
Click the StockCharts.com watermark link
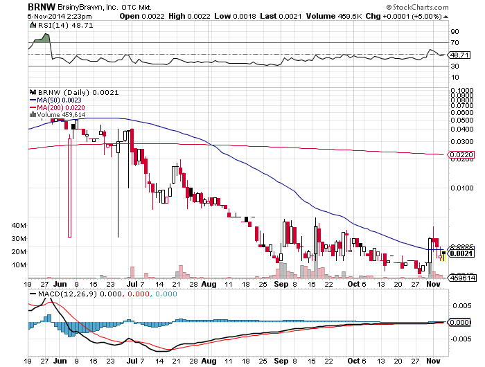417,7
